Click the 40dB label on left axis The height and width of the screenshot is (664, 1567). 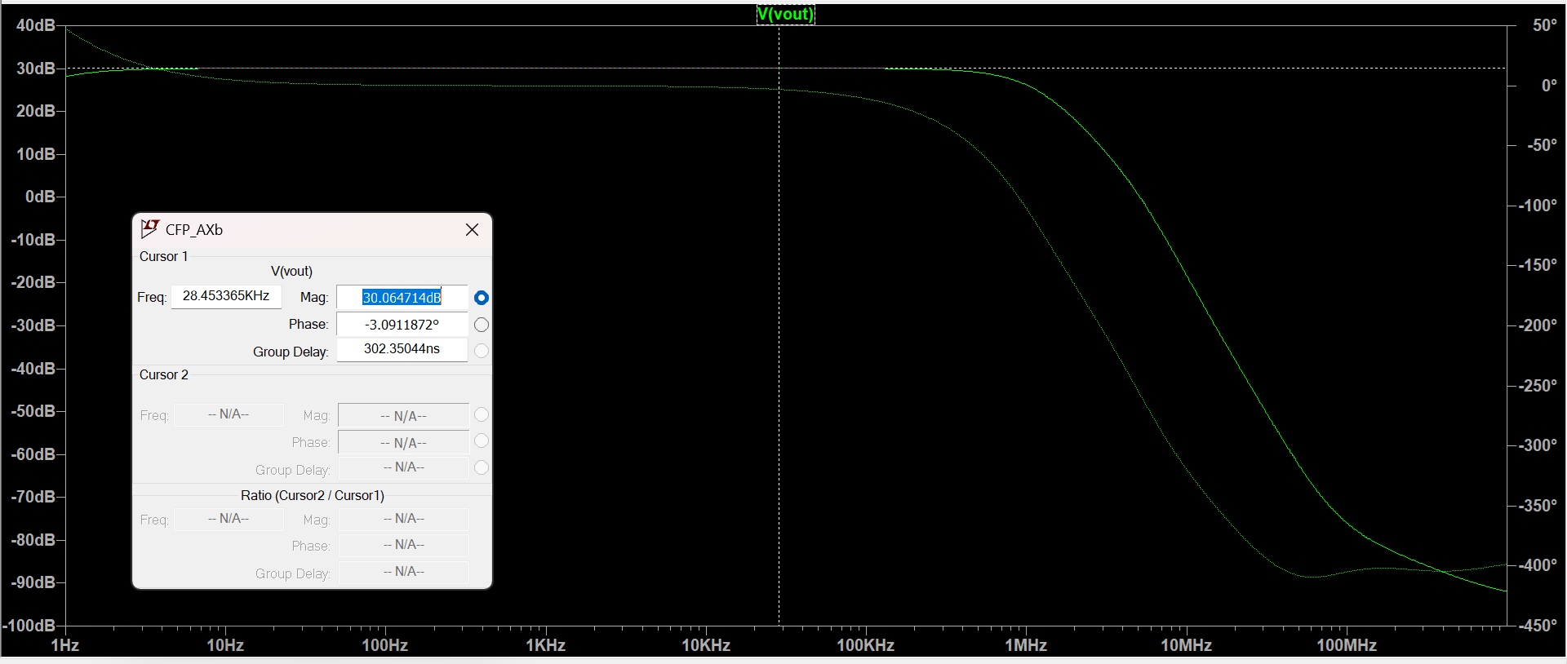coord(36,25)
